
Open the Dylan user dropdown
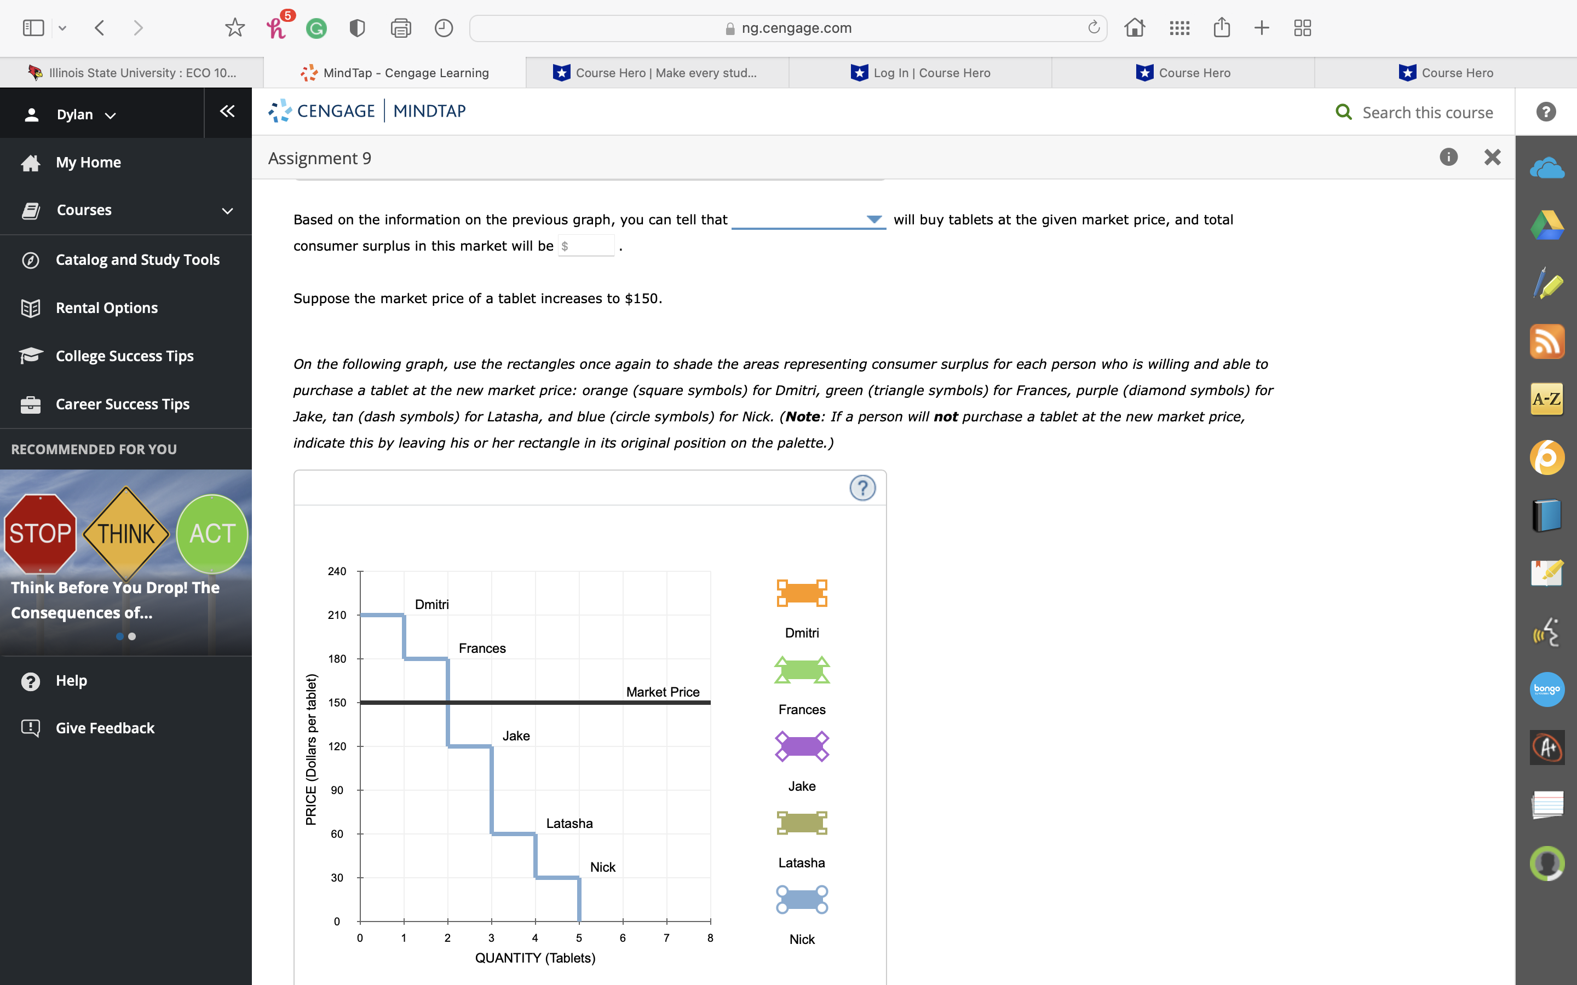click(x=85, y=115)
